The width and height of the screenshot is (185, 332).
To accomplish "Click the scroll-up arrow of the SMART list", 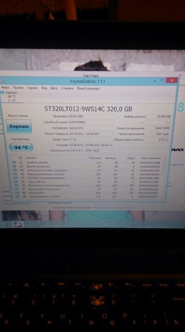I will coord(164,158).
